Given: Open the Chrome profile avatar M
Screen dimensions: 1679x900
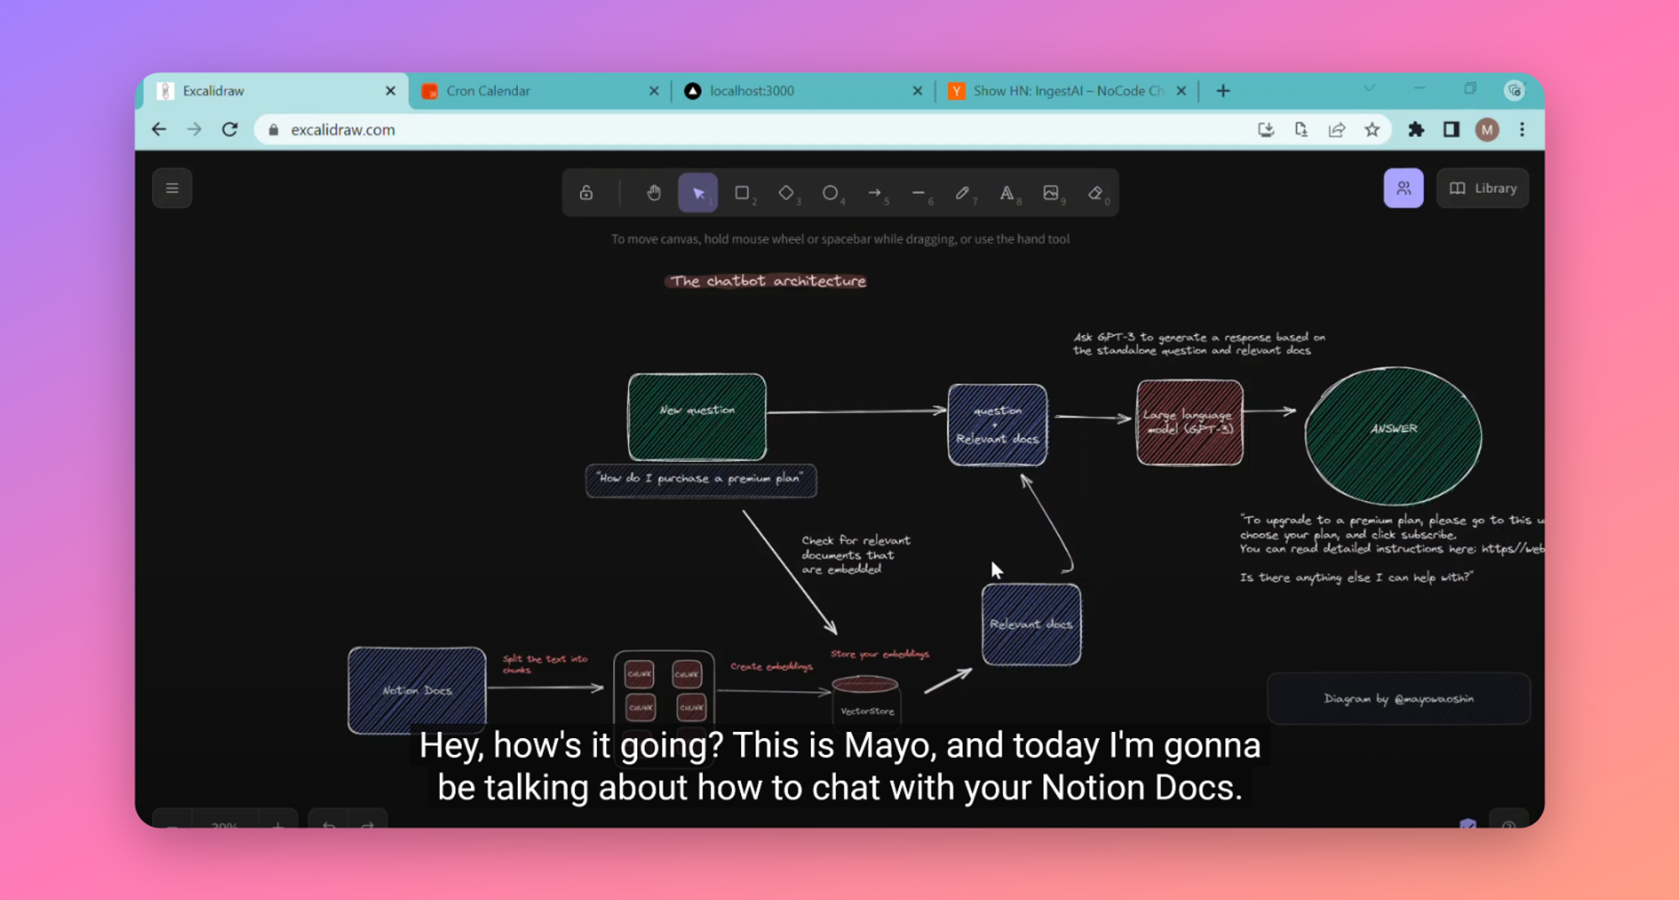Looking at the screenshot, I should click(x=1487, y=129).
